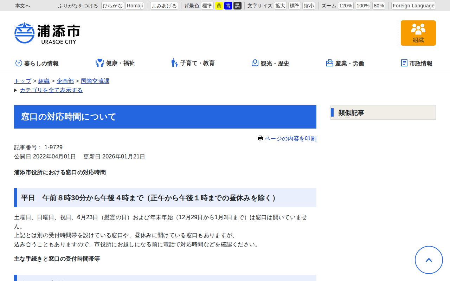450x281 pixels.
Task: Select the black 黒 background swatch
Action: [237, 6]
